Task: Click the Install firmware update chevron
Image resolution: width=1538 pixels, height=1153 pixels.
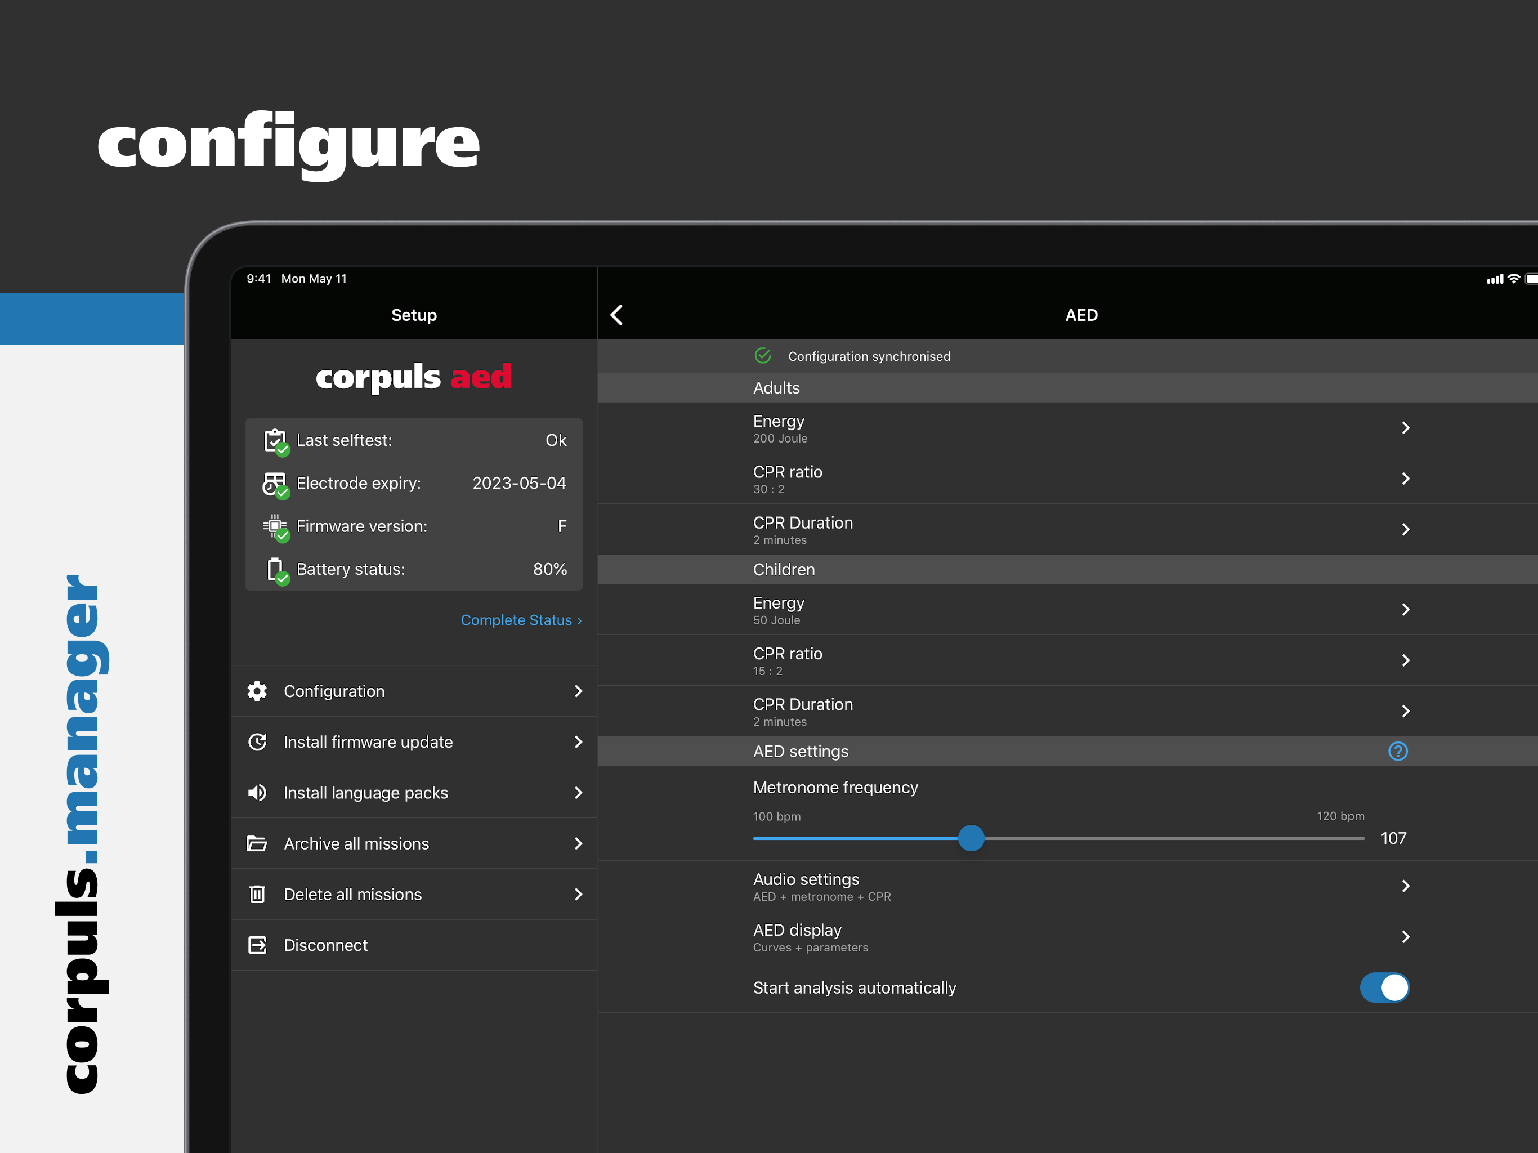Action: pyautogui.click(x=579, y=742)
